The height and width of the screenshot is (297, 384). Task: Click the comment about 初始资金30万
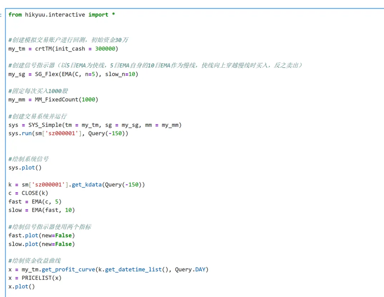[68, 40]
